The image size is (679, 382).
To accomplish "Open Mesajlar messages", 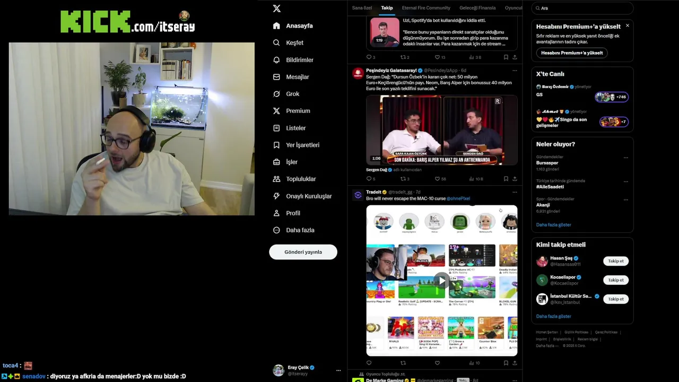I will click(x=291, y=77).
